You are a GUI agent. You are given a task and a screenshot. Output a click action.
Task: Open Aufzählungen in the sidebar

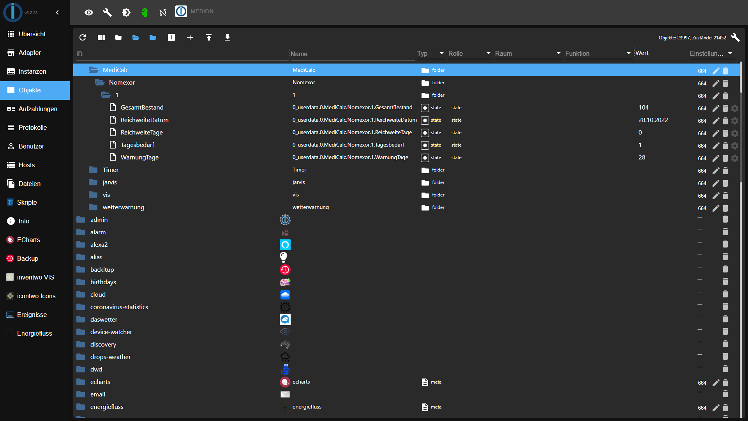[35, 109]
